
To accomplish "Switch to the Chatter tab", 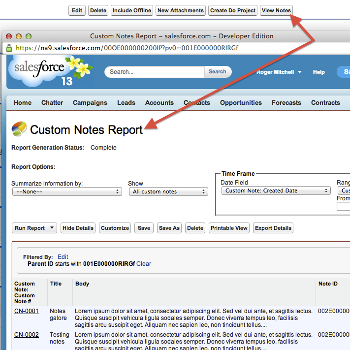I will point(52,103).
